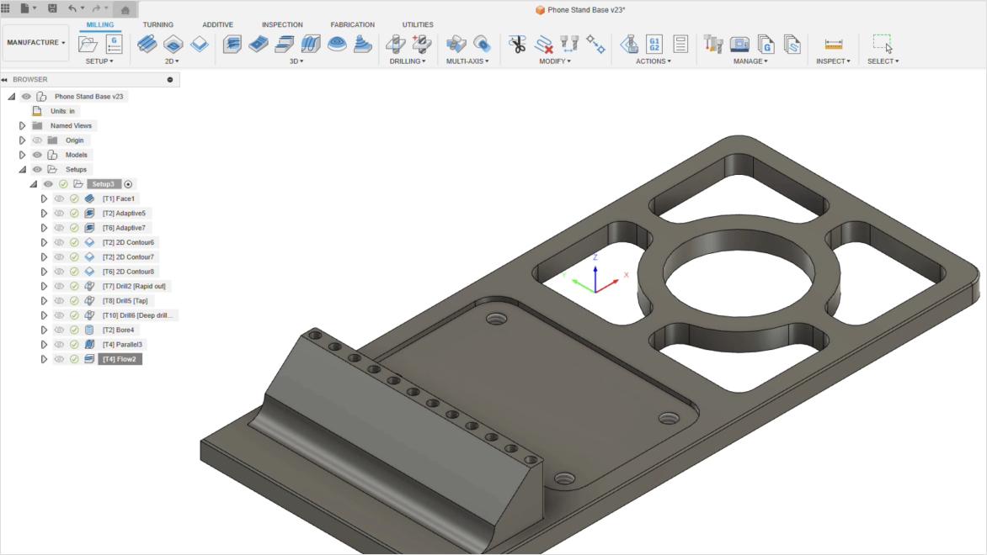Expand the Named Views tree node
This screenshot has height=555, width=987.
[23, 125]
